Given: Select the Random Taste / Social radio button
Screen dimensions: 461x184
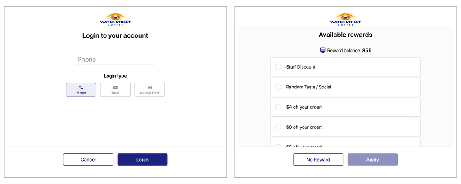Looking at the screenshot, I should click(x=278, y=87).
